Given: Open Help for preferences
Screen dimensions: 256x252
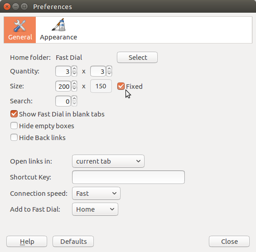Looking at the screenshot, I should pos(27,242).
